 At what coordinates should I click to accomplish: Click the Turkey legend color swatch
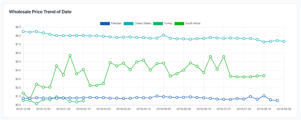158,23
